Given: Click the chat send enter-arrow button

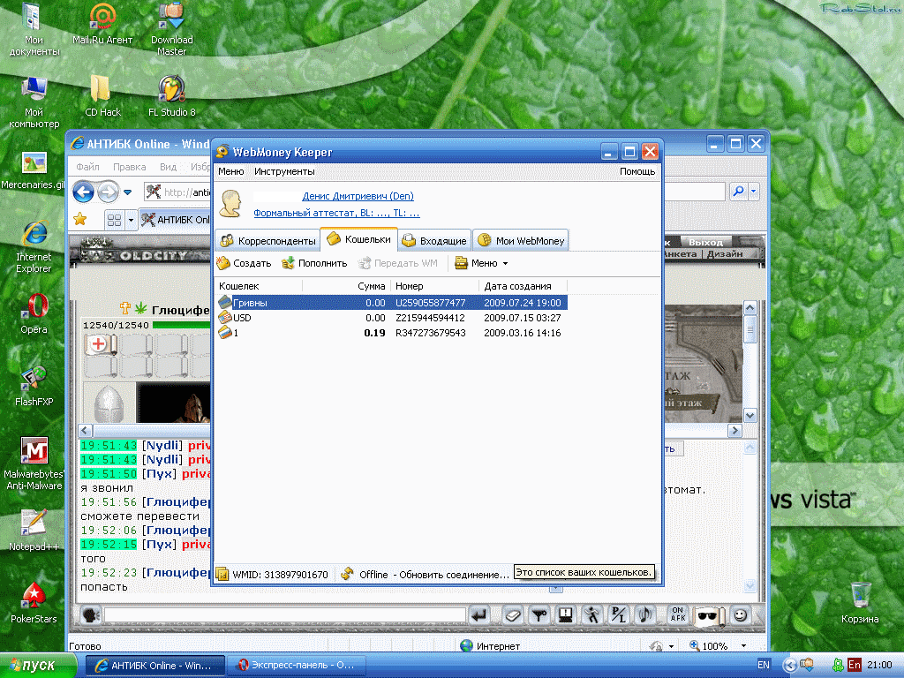Looking at the screenshot, I should [479, 615].
